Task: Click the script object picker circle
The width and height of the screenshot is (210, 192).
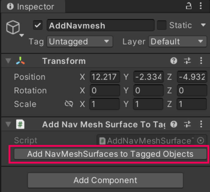Action: [x=201, y=141]
